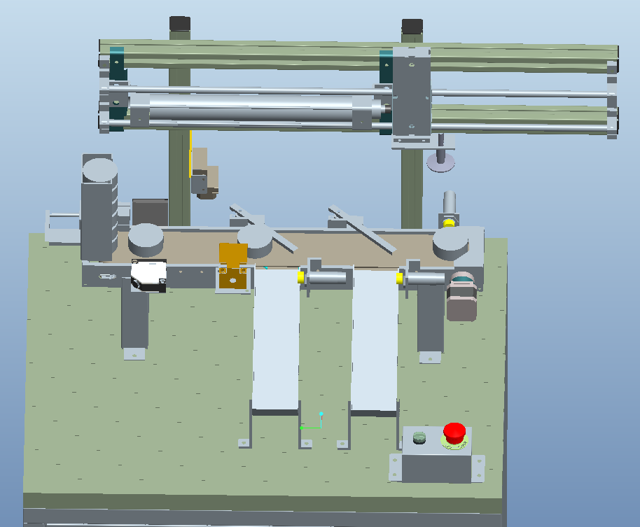Pick the long horizontal pneumatic cylinder barrel
Screen dimensions: 640x527
[251, 108]
